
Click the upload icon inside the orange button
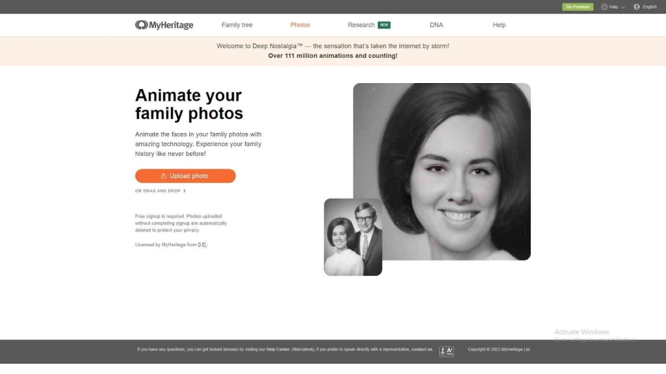point(164,176)
